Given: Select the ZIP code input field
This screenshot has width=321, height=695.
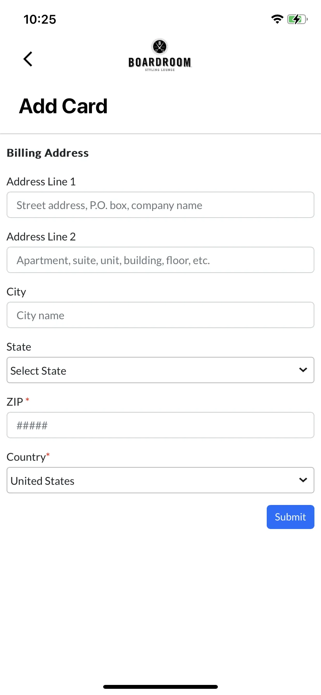Looking at the screenshot, I should (160, 425).
